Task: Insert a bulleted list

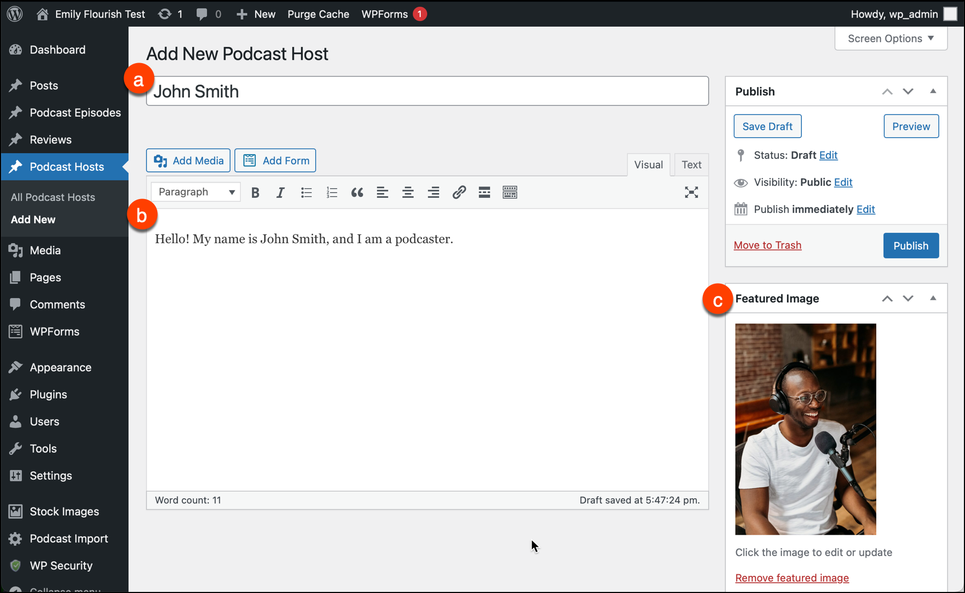Action: point(306,193)
